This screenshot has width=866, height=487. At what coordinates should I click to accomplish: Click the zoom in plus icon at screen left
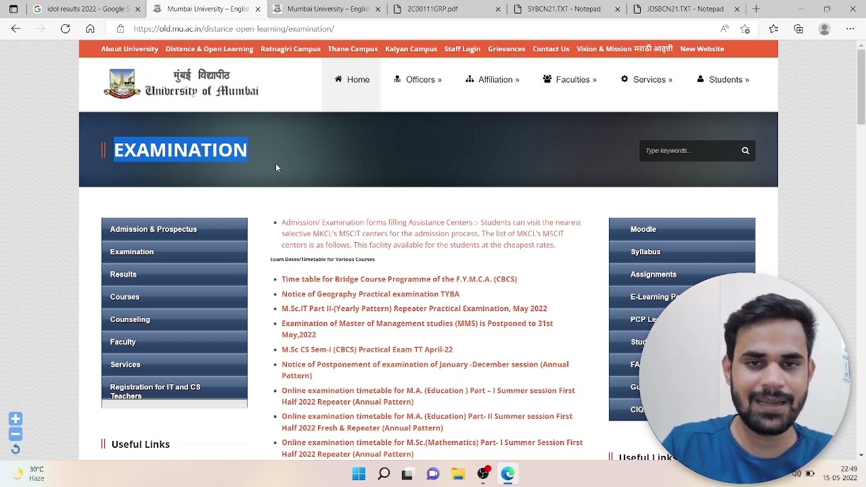[x=16, y=419]
